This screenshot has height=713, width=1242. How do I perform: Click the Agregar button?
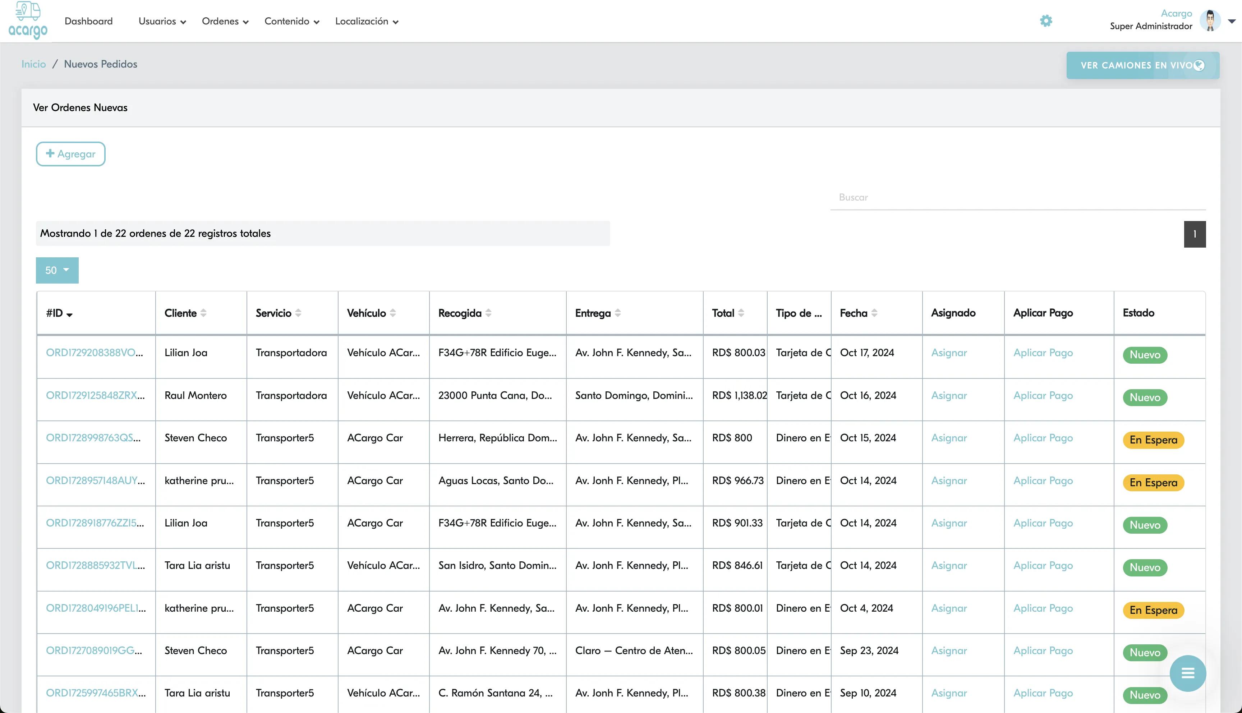tap(70, 154)
